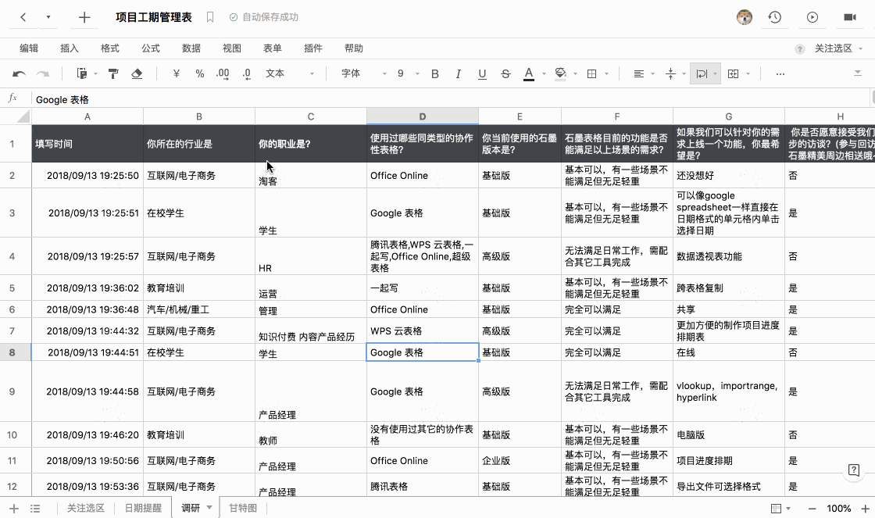
Task: Apply percent format
Action: [200, 73]
